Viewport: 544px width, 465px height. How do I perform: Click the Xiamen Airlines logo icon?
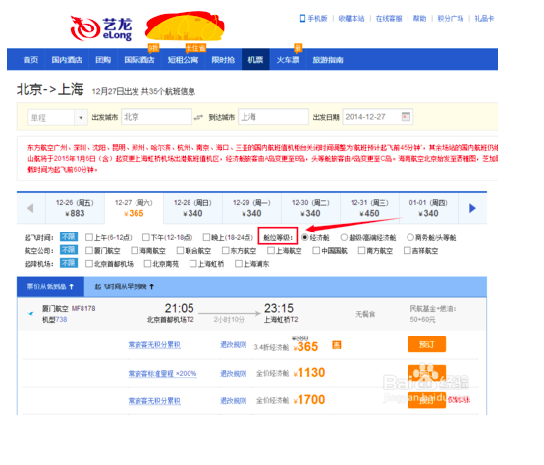click(30, 314)
